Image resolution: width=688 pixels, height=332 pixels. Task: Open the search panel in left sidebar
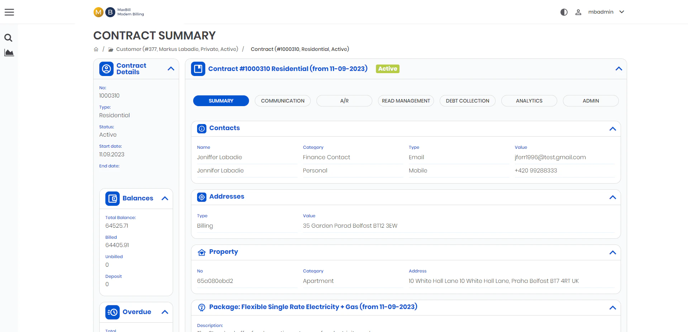[8, 38]
